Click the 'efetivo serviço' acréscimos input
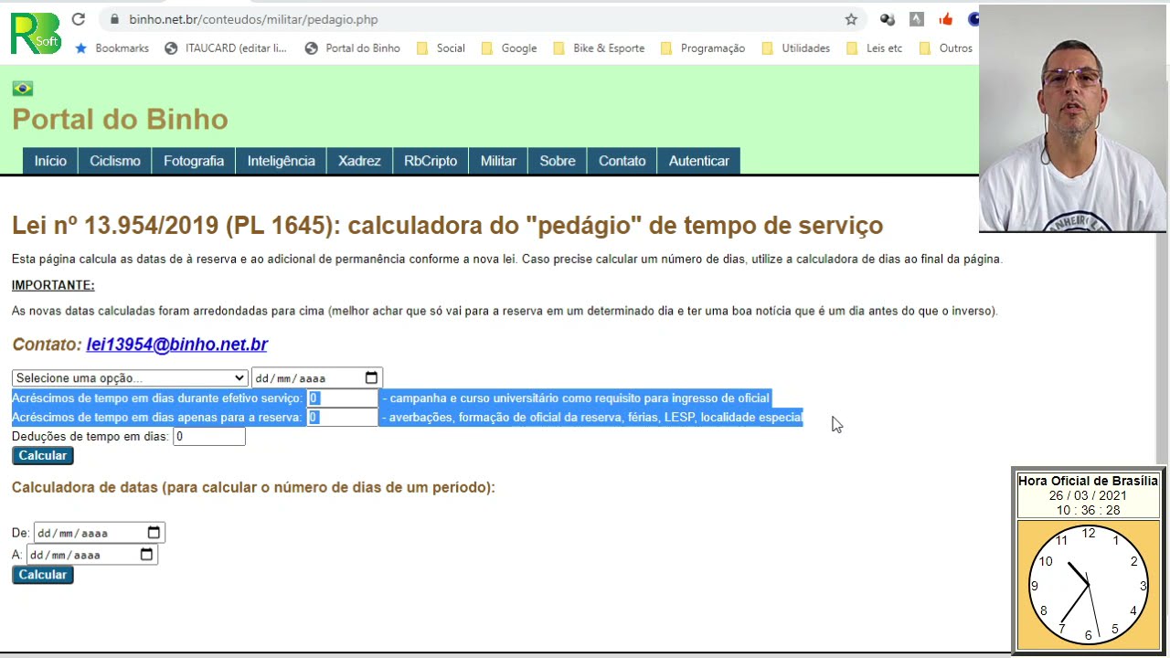 point(342,398)
